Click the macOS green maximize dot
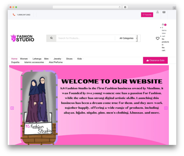Screen dimensions: 184x156 16,7
